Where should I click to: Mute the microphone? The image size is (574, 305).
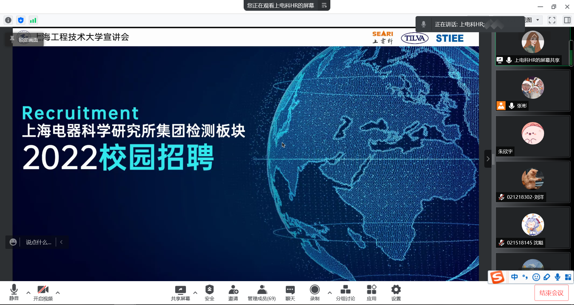point(14,292)
